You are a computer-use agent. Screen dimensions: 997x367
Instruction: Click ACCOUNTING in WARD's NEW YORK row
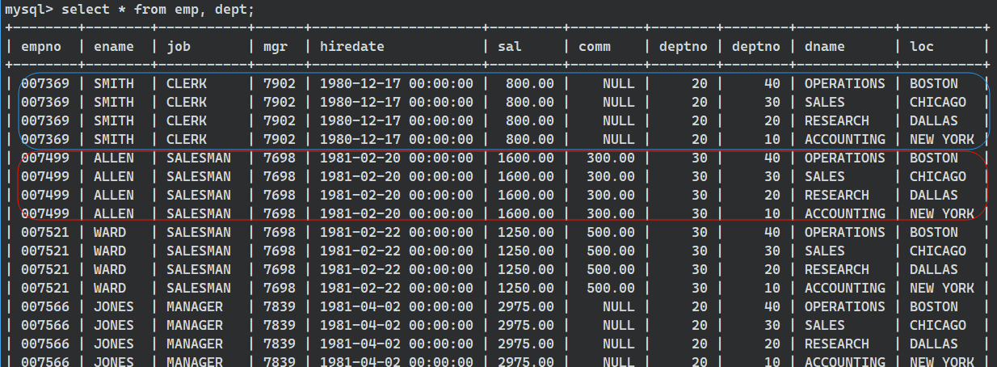point(845,288)
